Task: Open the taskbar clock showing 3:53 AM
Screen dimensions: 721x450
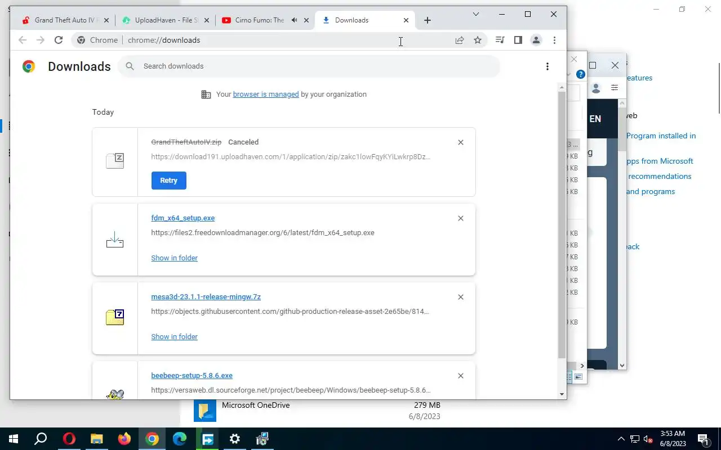Action: tap(673, 439)
